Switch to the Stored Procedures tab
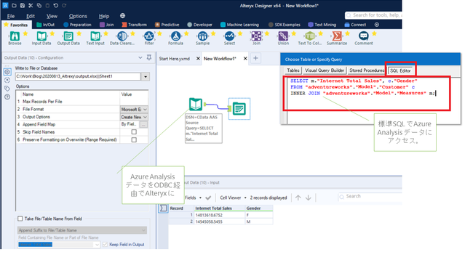The height and width of the screenshot is (265, 473). (x=367, y=70)
